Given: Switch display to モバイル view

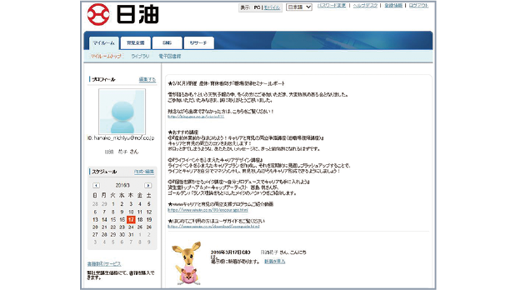Looking at the screenshot, I should (x=272, y=8).
